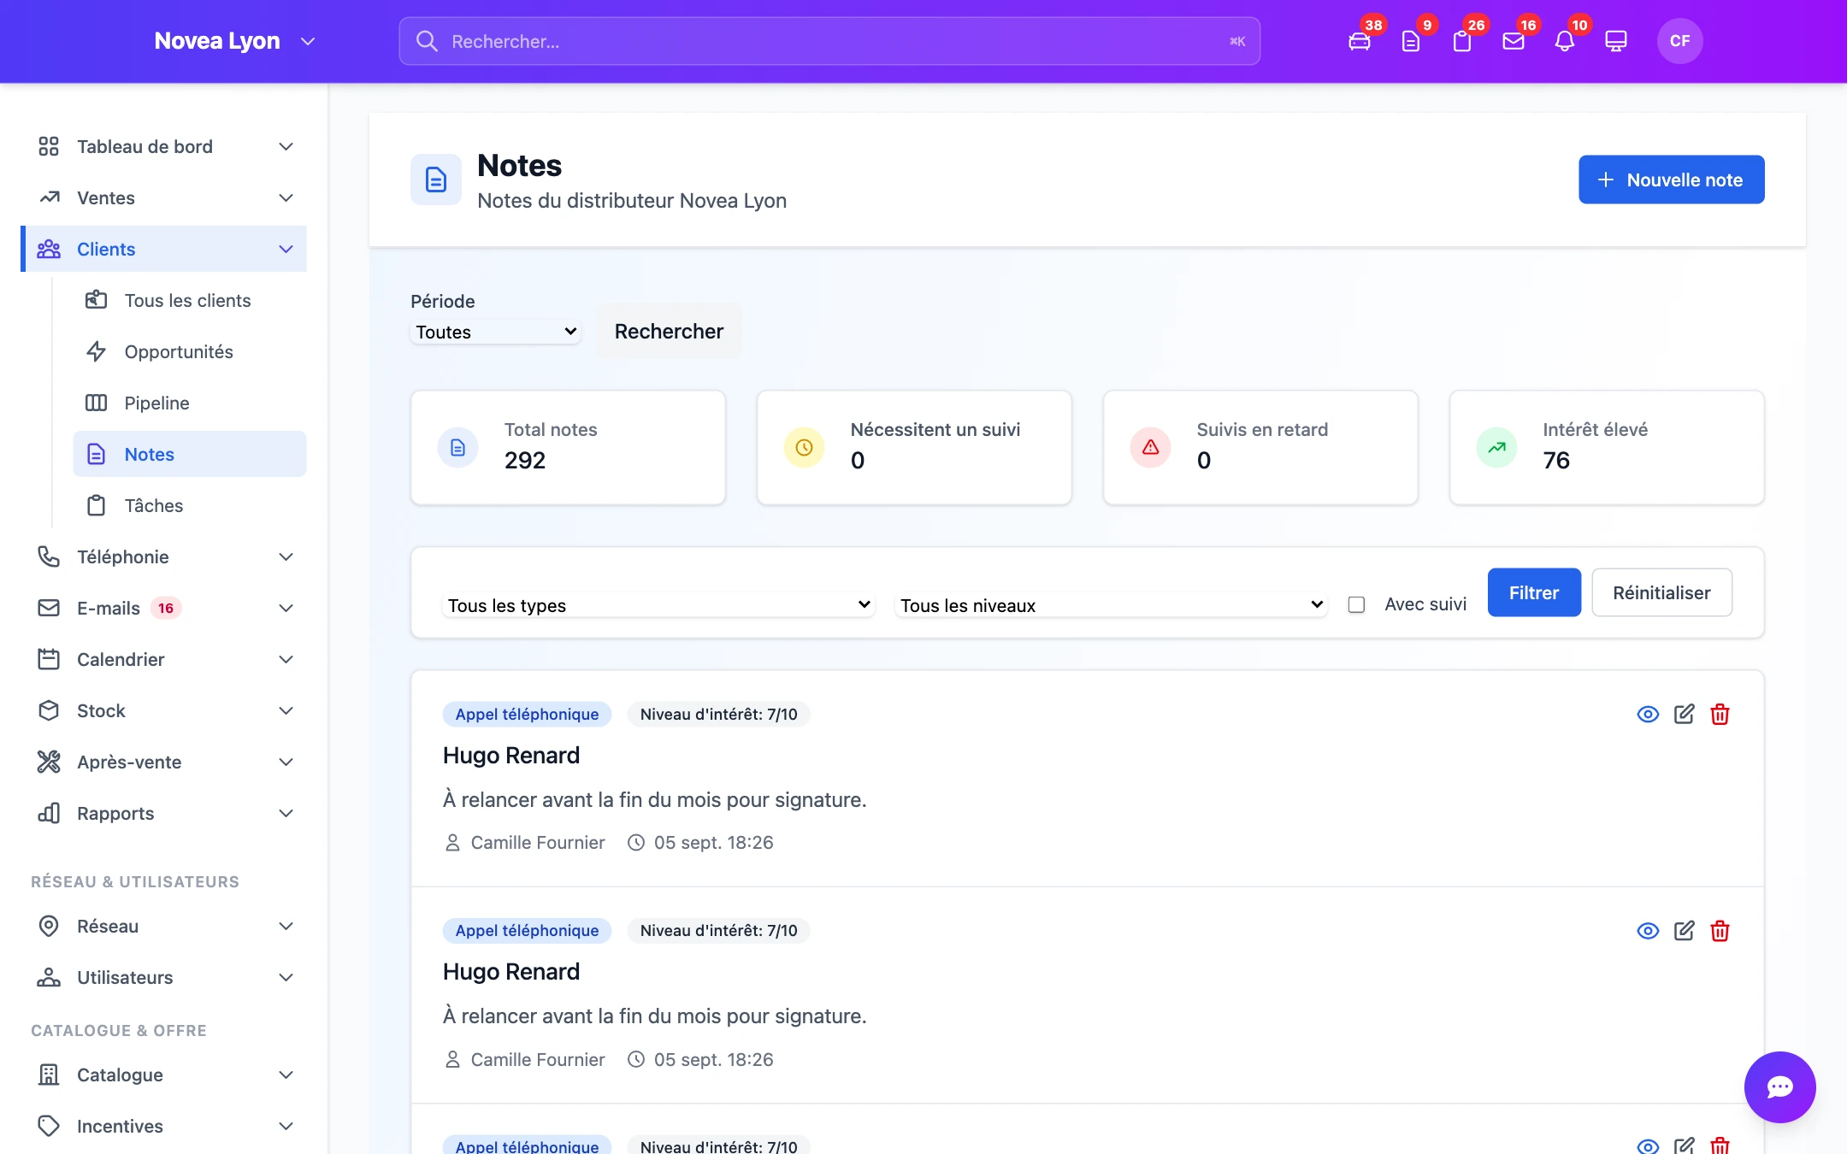
Task: Click the Incentives tag icon
Action: point(49,1126)
